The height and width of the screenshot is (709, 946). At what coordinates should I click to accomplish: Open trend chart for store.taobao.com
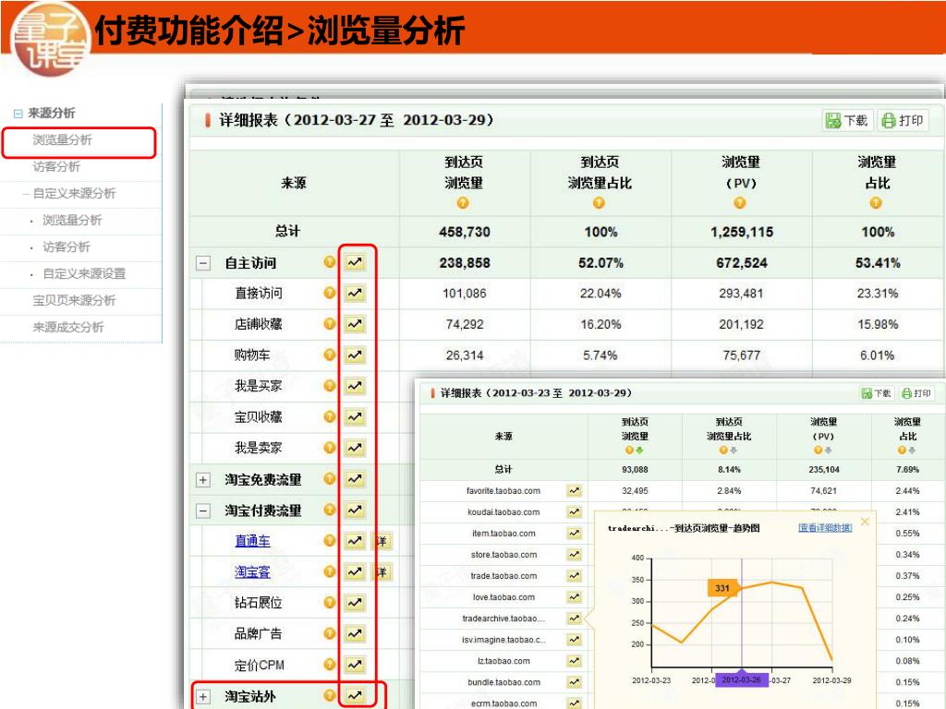[574, 555]
